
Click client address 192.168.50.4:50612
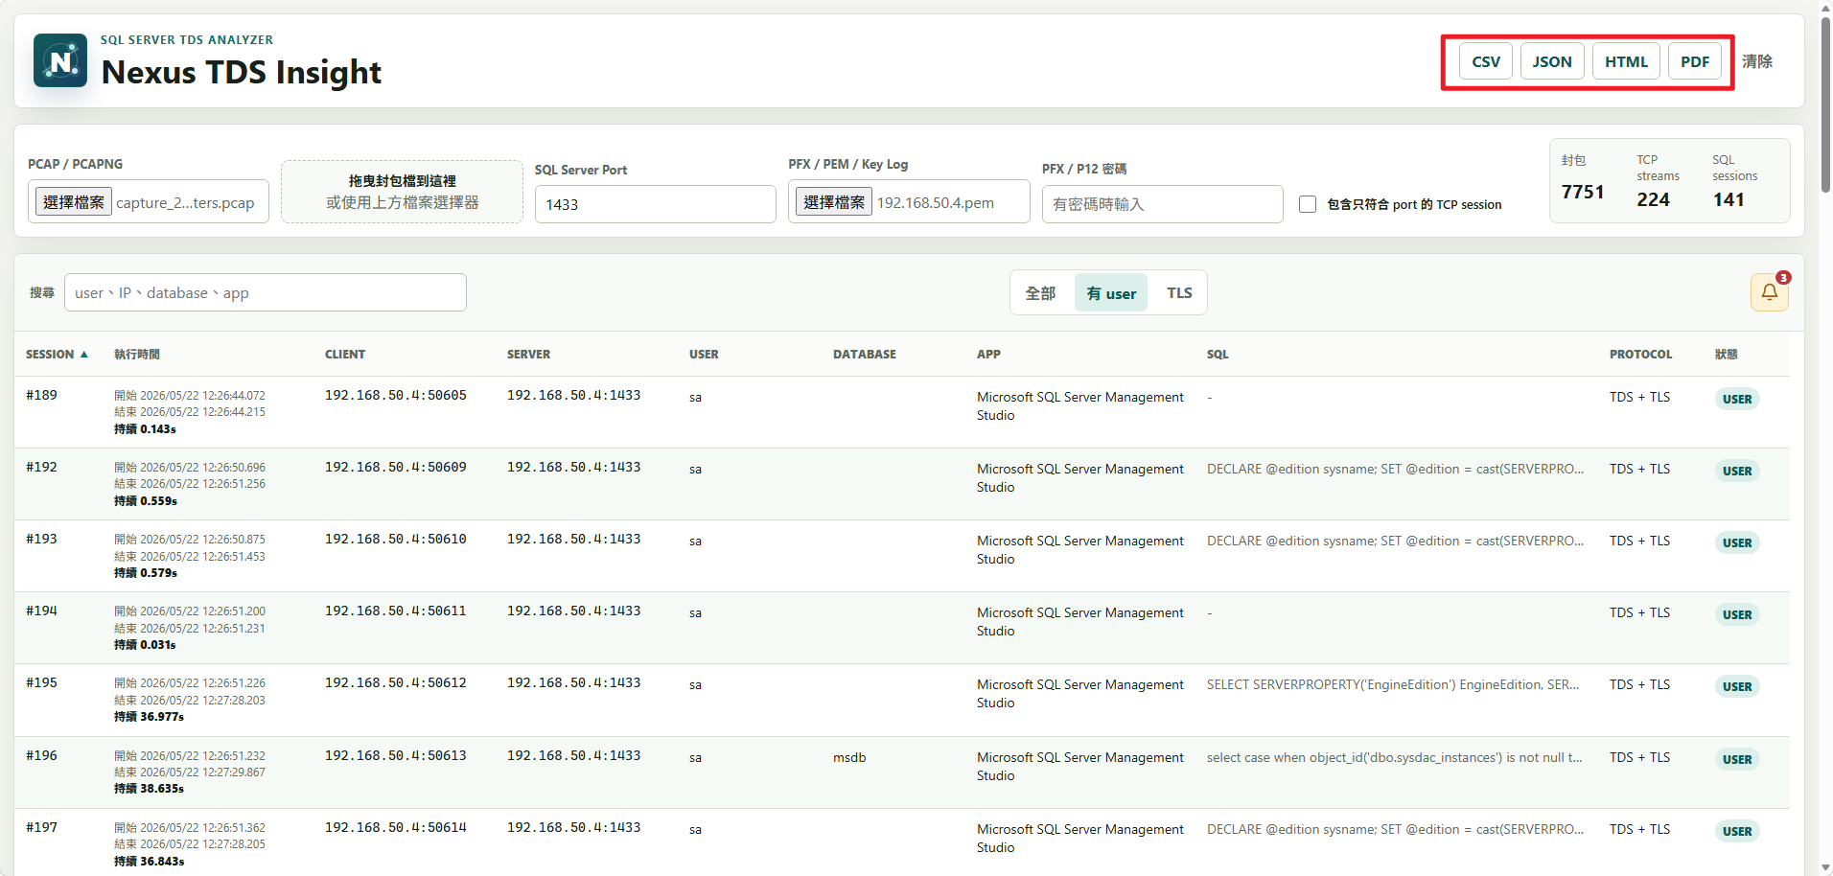click(396, 682)
